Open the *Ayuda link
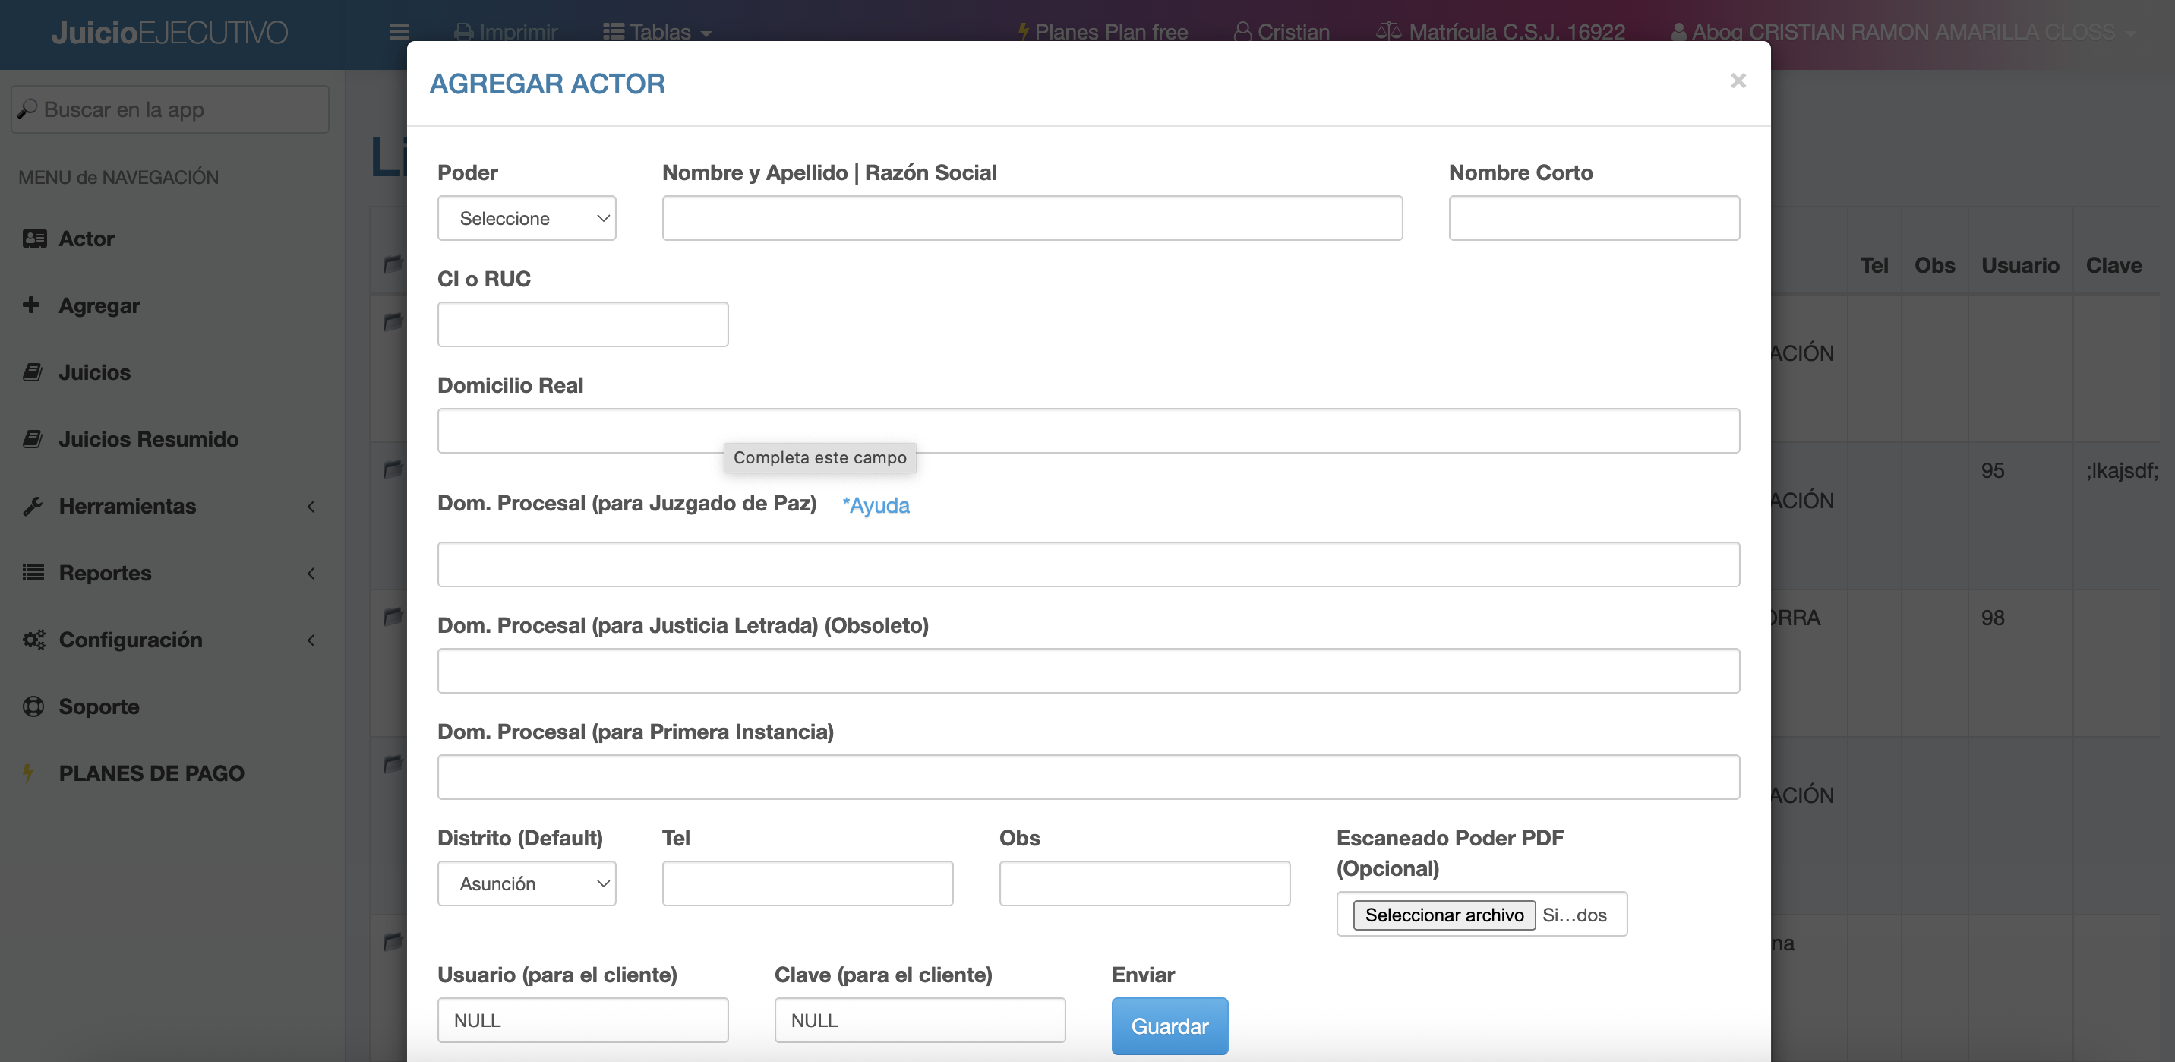The width and height of the screenshot is (2175, 1062). tap(876, 505)
